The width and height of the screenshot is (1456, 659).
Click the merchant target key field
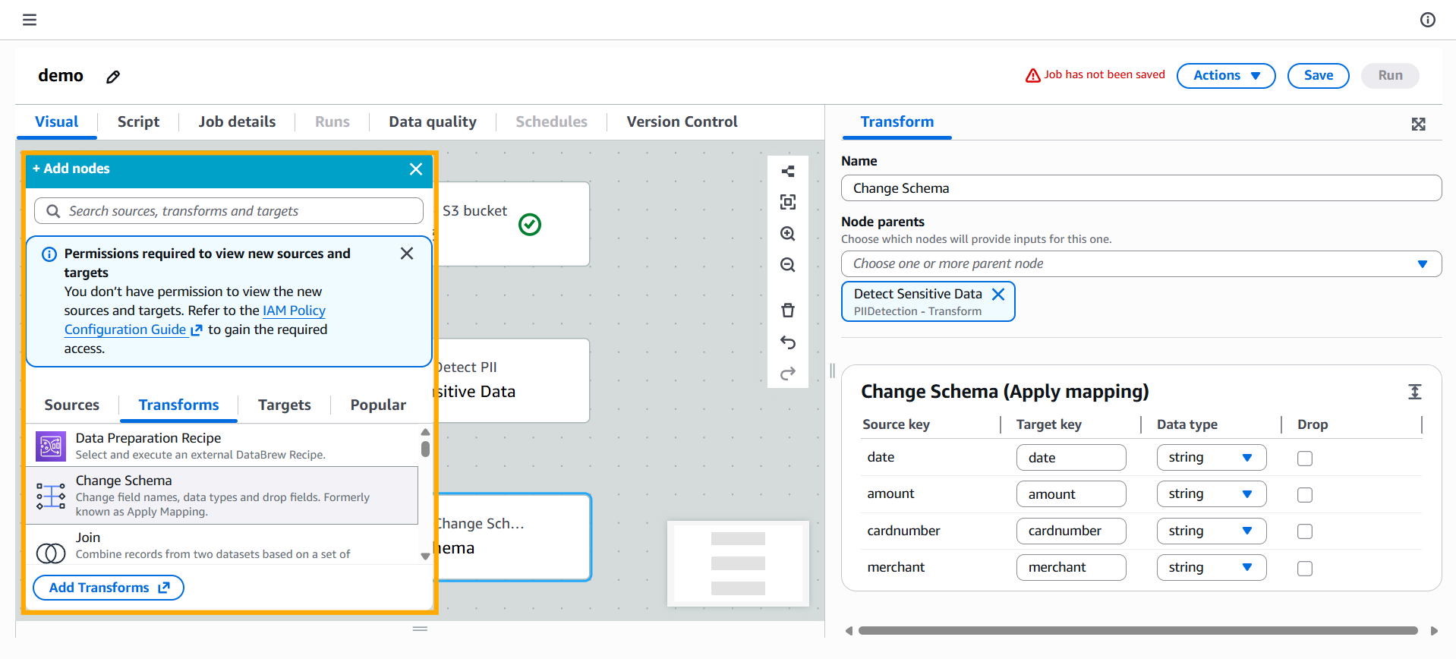[x=1071, y=568]
